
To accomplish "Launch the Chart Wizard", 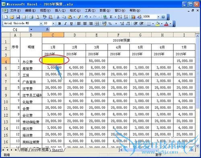I will click(x=133, y=17).
